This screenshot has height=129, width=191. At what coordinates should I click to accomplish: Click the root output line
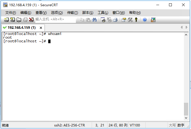7,38
